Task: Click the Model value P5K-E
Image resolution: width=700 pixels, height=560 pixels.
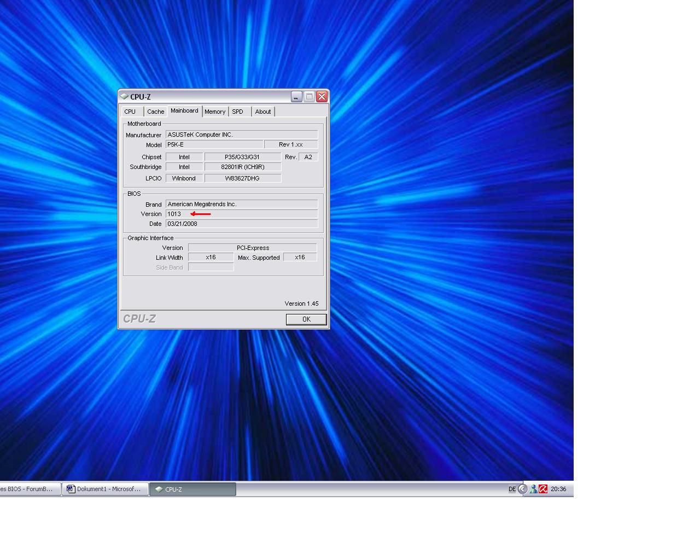Action: 214,144
